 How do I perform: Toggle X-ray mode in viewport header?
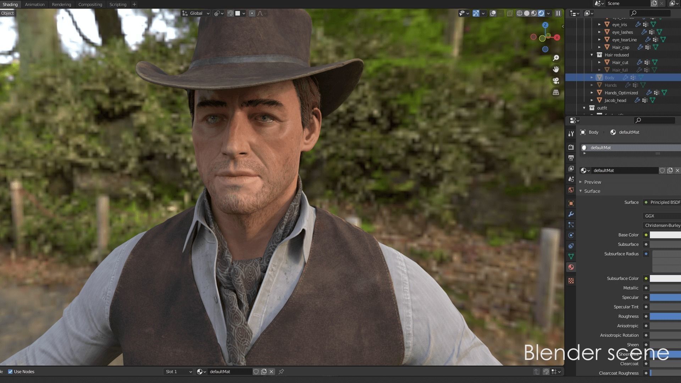click(x=510, y=13)
